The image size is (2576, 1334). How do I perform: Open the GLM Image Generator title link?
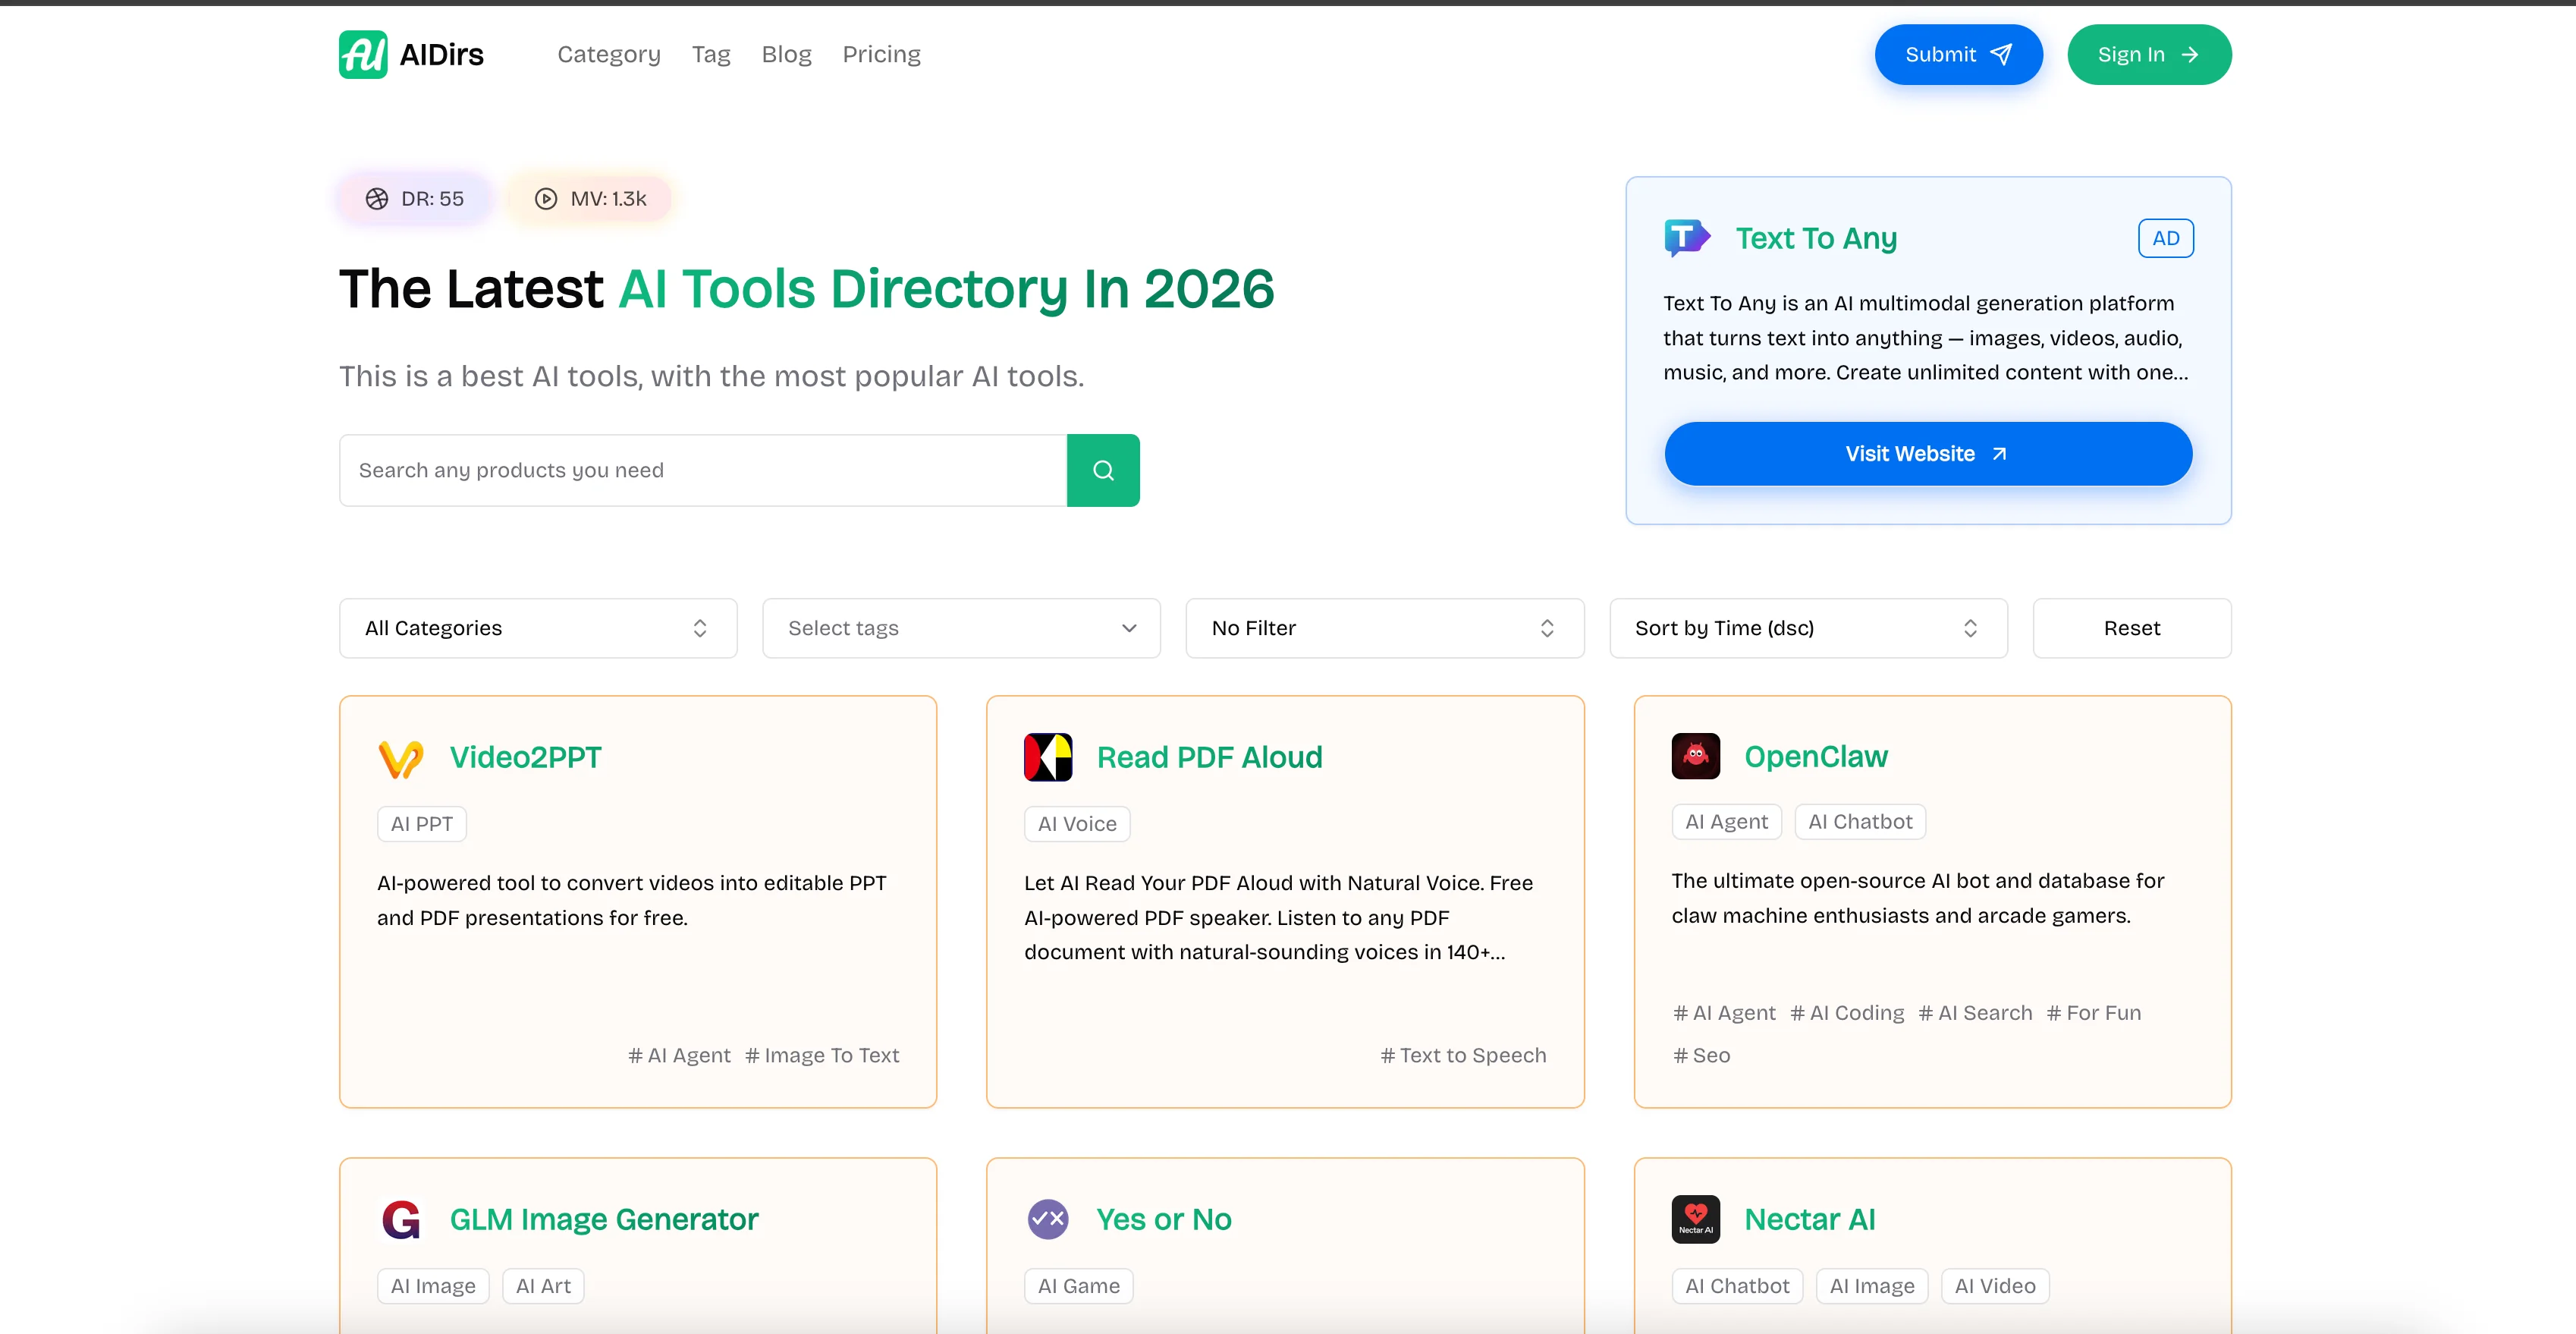[x=603, y=1219]
